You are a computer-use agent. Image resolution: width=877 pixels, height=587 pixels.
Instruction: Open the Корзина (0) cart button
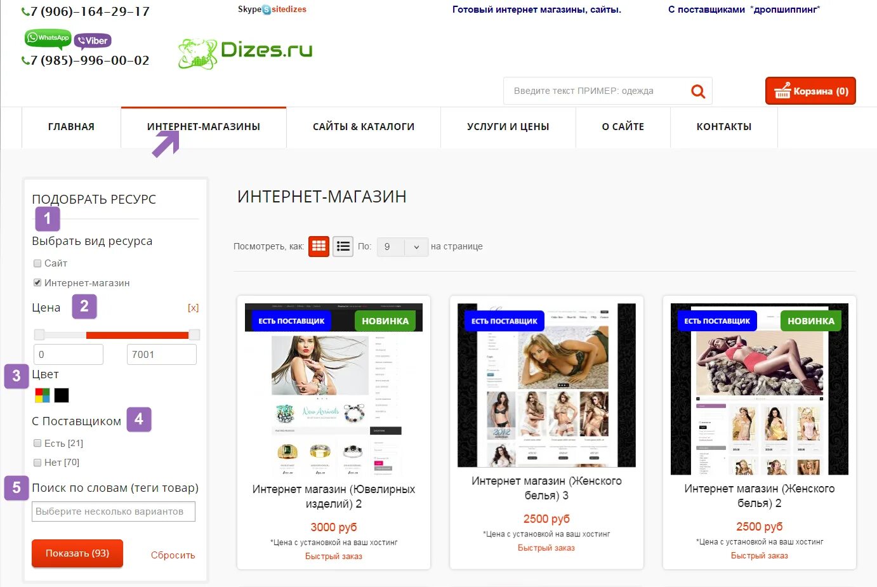pyautogui.click(x=810, y=91)
